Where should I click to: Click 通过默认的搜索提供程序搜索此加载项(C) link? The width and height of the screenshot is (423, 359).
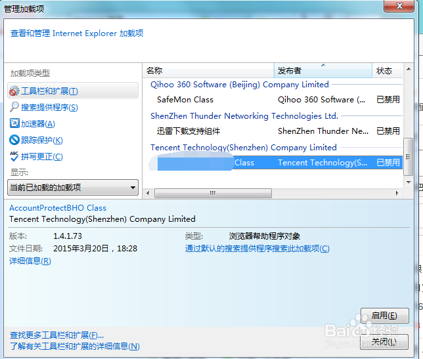click(257, 249)
